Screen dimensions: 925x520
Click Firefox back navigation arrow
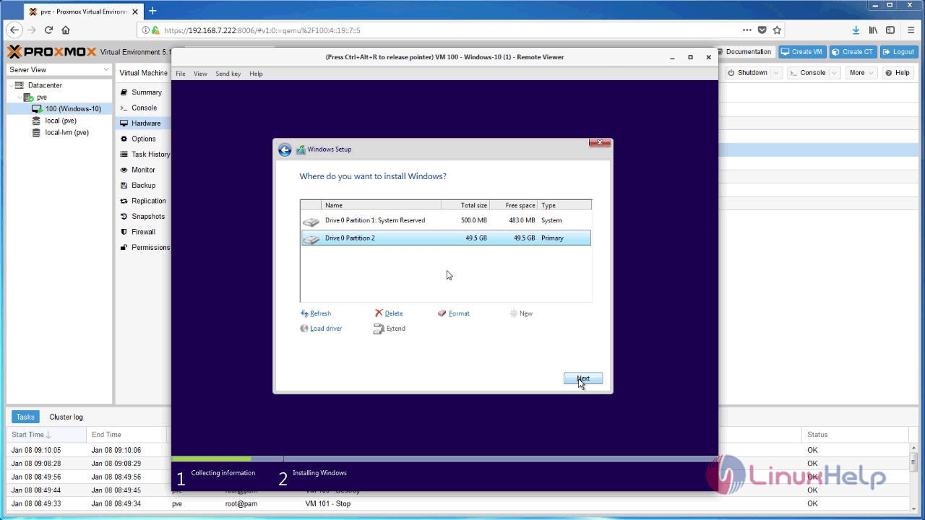point(15,30)
